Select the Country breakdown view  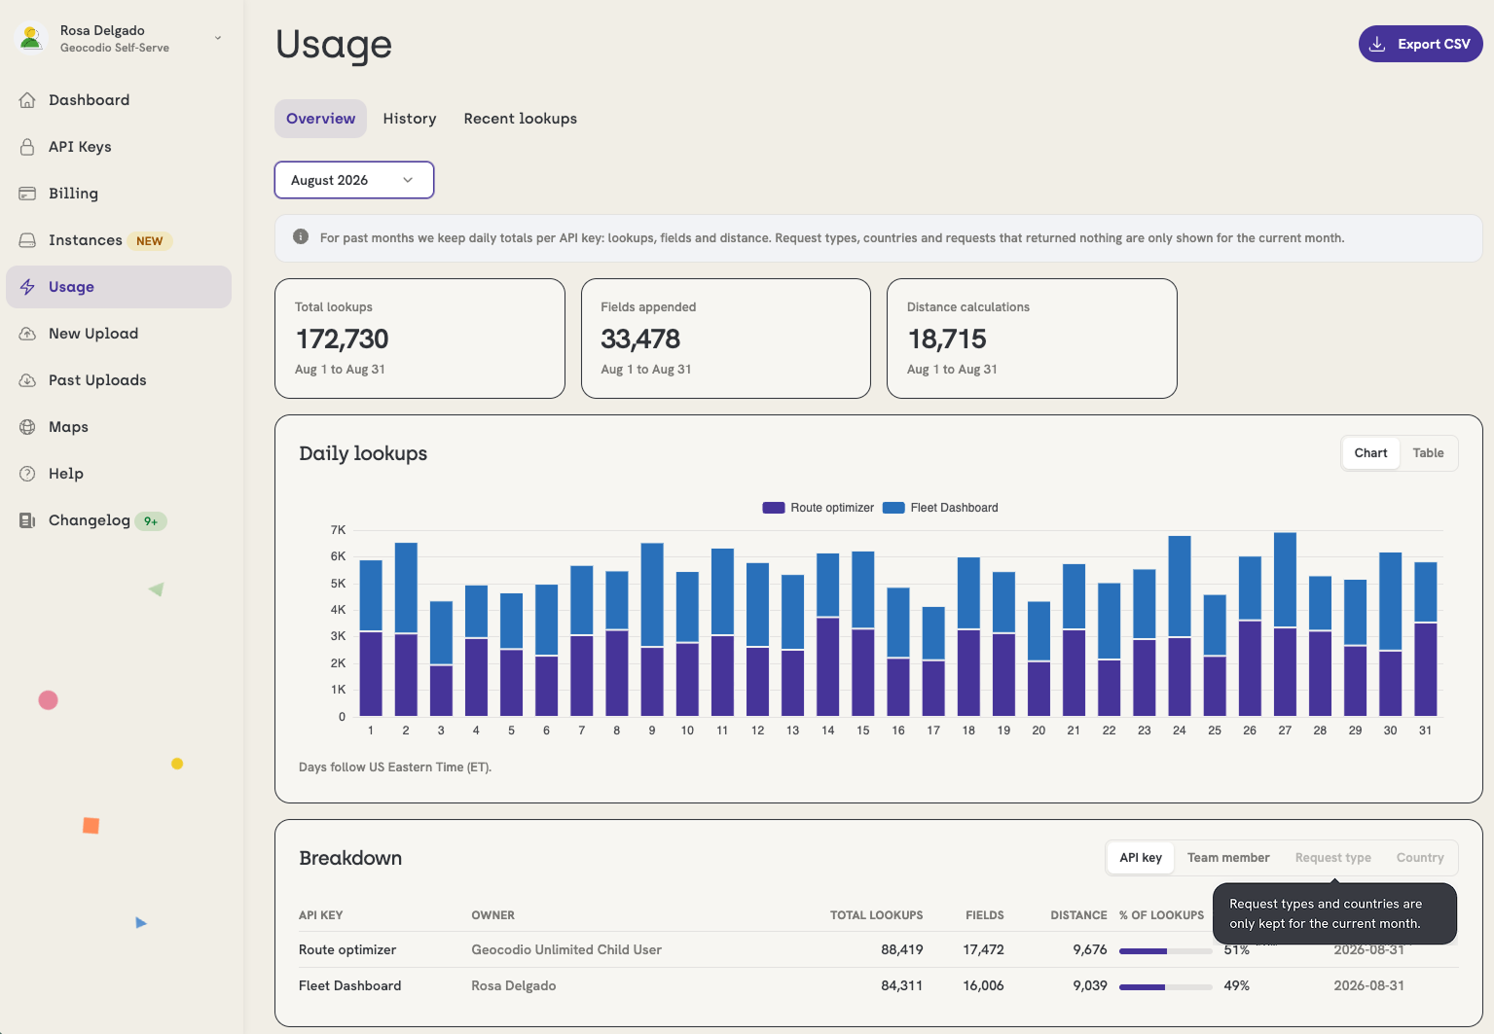tap(1420, 858)
